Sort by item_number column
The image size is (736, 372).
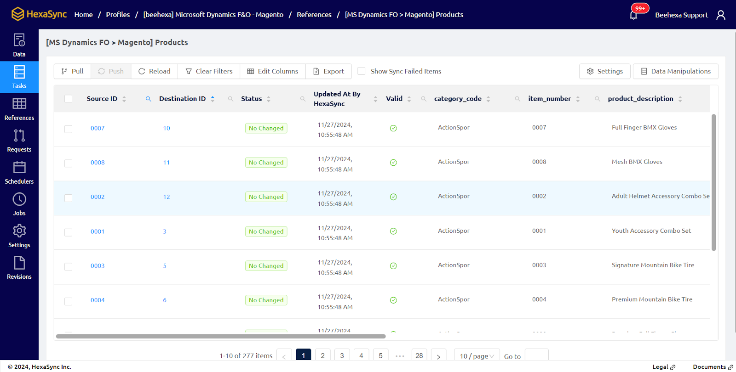[x=578, y=99]
